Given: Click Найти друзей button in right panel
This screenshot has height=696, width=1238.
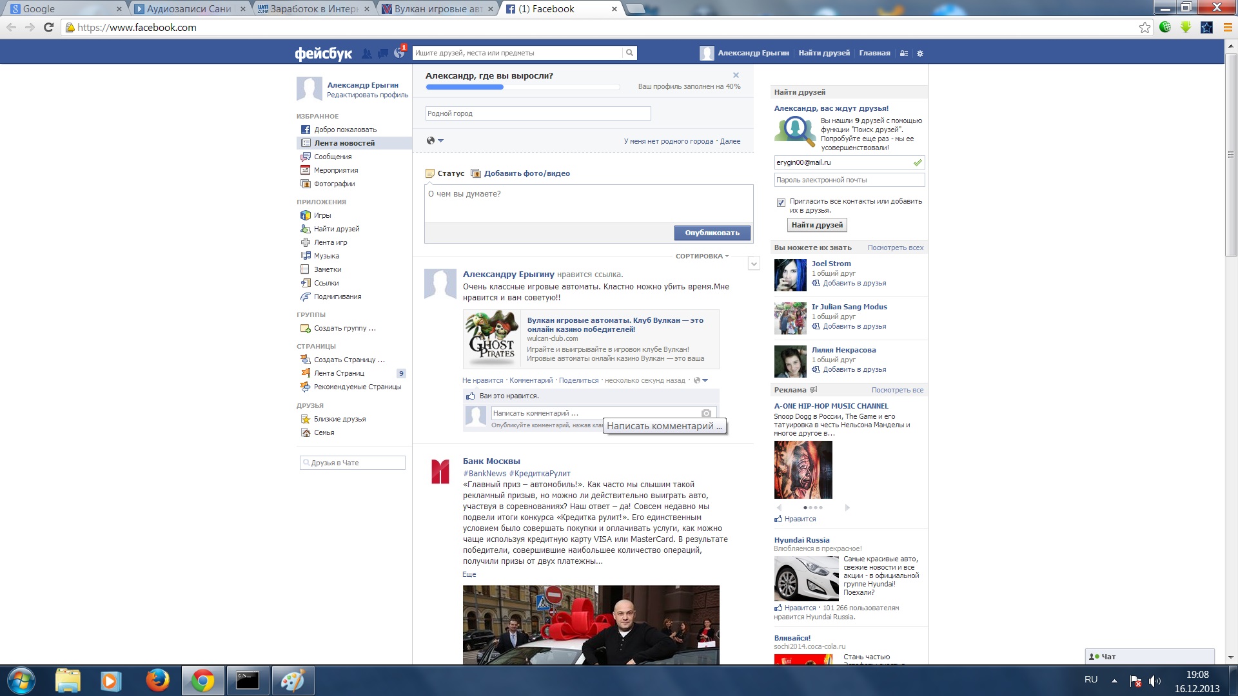Looking at the screenshot, I should (x=817, y=225).
